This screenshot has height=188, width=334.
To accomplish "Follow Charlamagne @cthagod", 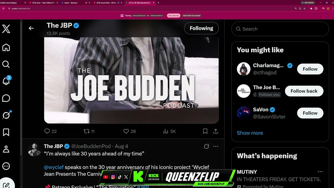I will [310, 69].
